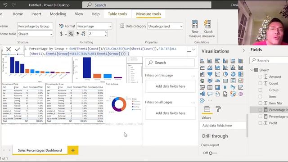Check the Item field checkbox
288x162 pixels.
260,96
